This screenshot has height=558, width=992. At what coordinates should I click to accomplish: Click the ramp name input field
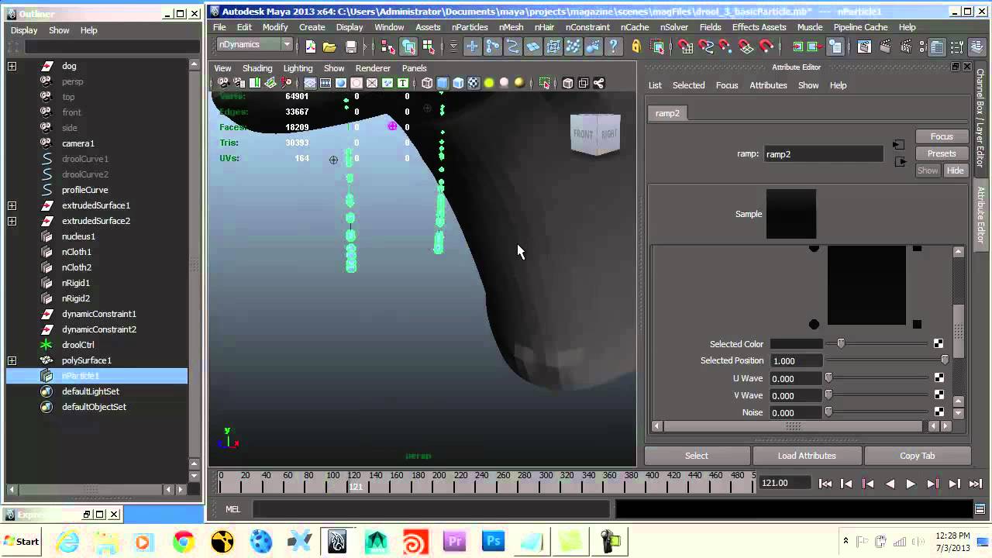click(x=823, y=153)
